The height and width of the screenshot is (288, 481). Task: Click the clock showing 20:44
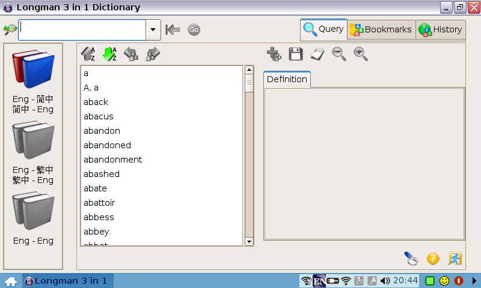point(405,281)
